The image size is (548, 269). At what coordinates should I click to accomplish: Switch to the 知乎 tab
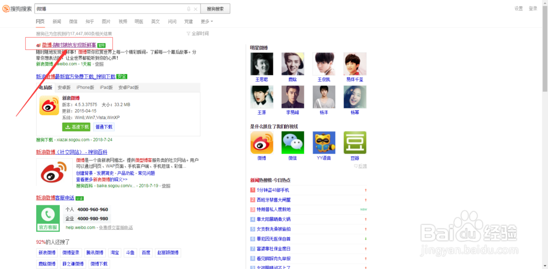pos(90,22)
